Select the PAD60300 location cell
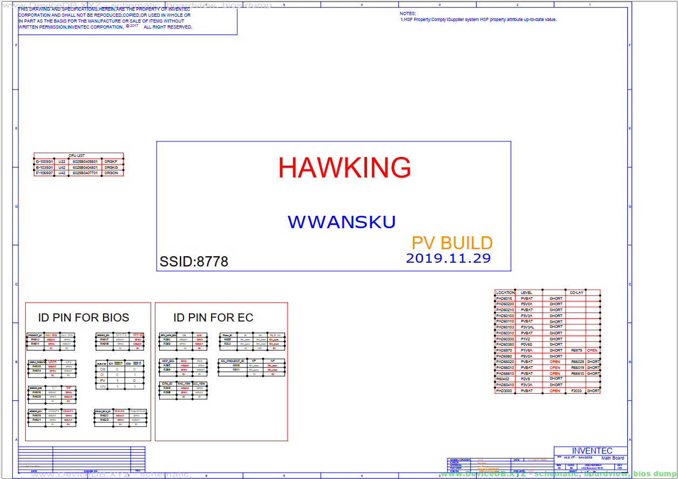 pyautogui.click(x=505, y=339)
